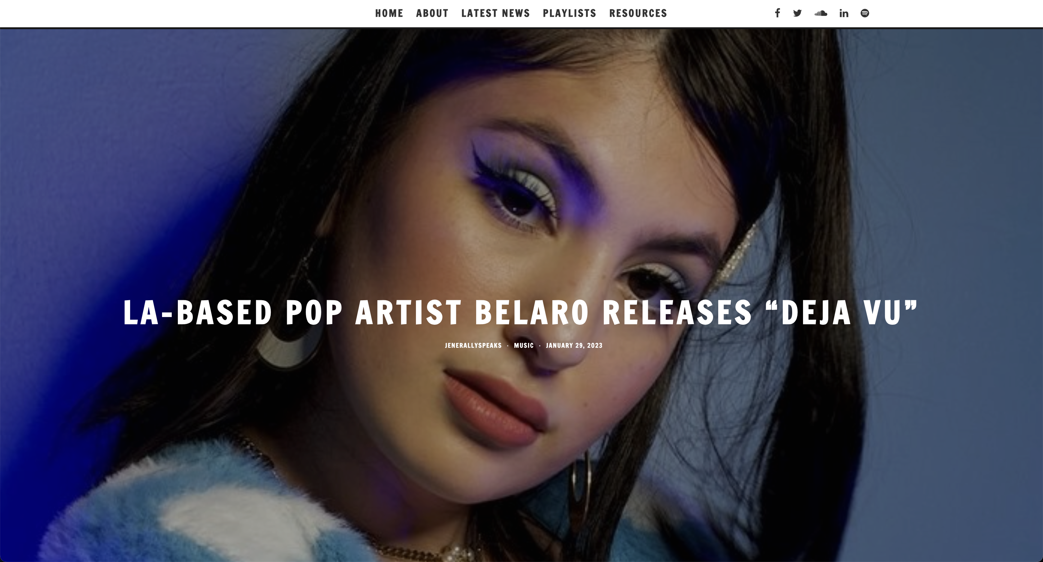Show all posts by Jenerallyspeaks
The image size is (1043, 562).
point(473,346)
